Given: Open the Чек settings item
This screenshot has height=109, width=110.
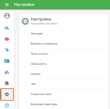Looking at the screenshot, I should point(70,84).
